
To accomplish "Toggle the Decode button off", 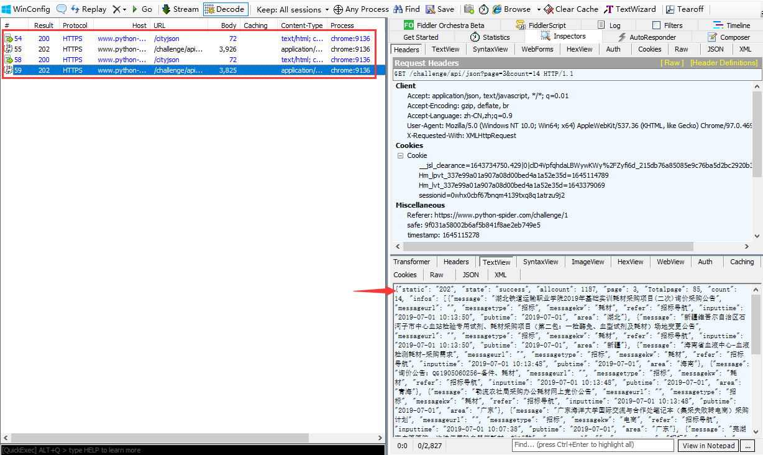I will [x=225, y=9].
